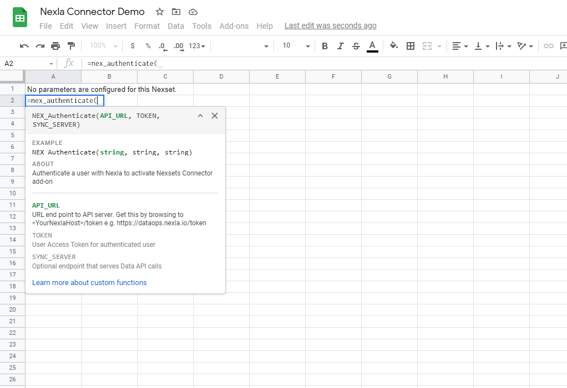Decrease decimal places
The image size is (567, 388).
[163, 46]
